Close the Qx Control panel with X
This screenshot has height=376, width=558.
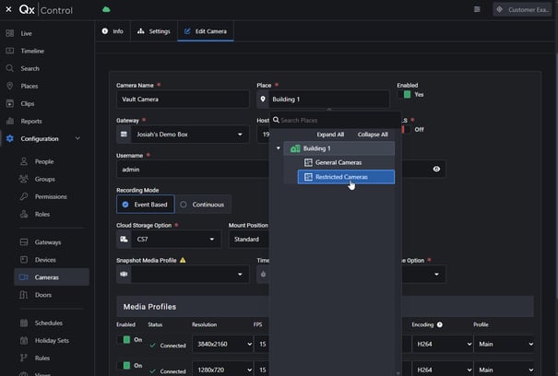pyautogui.click(x=8, y=9)
